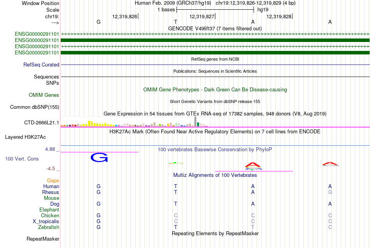This screenshot has height=248, width=370.
Task: Click the 100 Vert. Cons track label
Action: click(x=22, y=159)
